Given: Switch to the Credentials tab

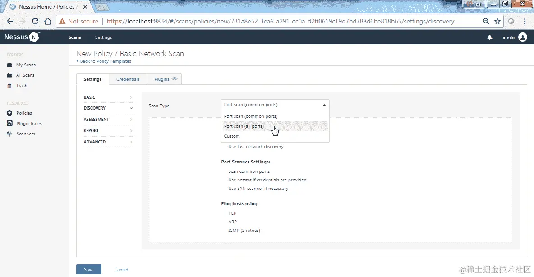Looking at the screenshot, I should (128, 79).
